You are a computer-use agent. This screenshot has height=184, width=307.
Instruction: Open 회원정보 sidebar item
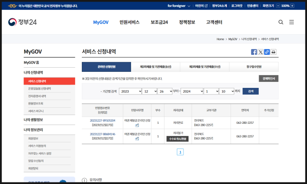pyautogui.click(x=33, y=139)
